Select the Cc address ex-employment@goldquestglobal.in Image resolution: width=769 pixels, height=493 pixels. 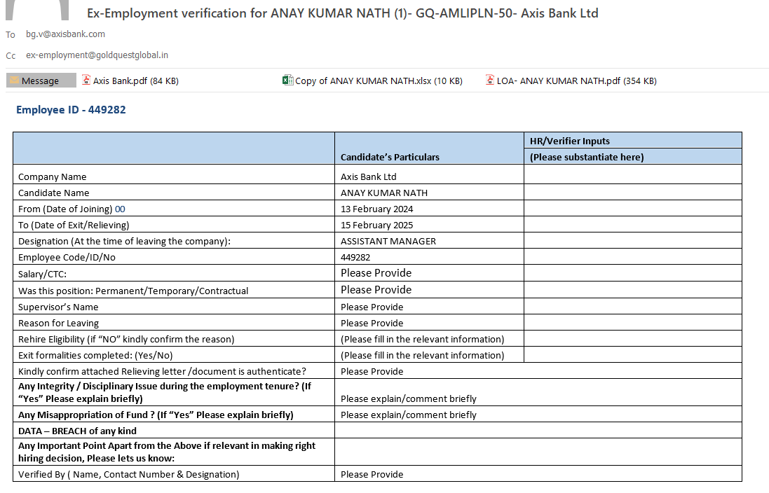point(97,55)
